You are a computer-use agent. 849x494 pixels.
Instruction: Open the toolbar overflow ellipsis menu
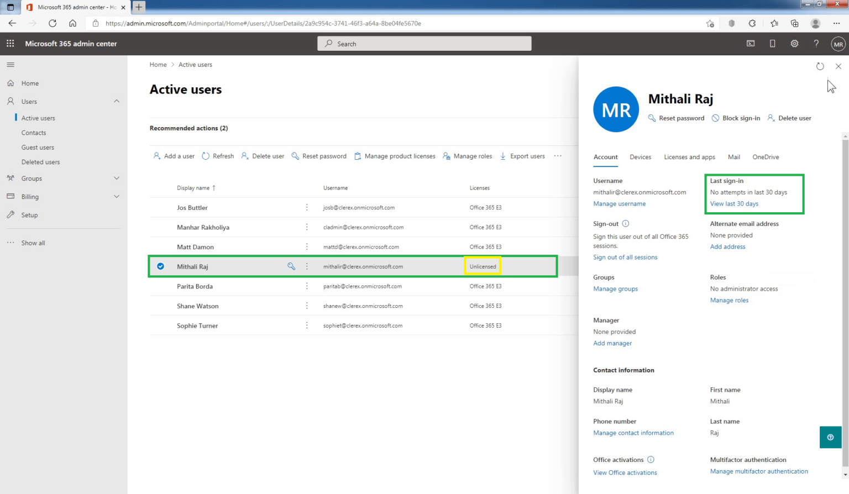(558, 156)
